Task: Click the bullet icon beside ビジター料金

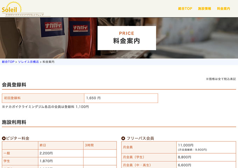Action: pyautogui.click(x=4, y=138)
